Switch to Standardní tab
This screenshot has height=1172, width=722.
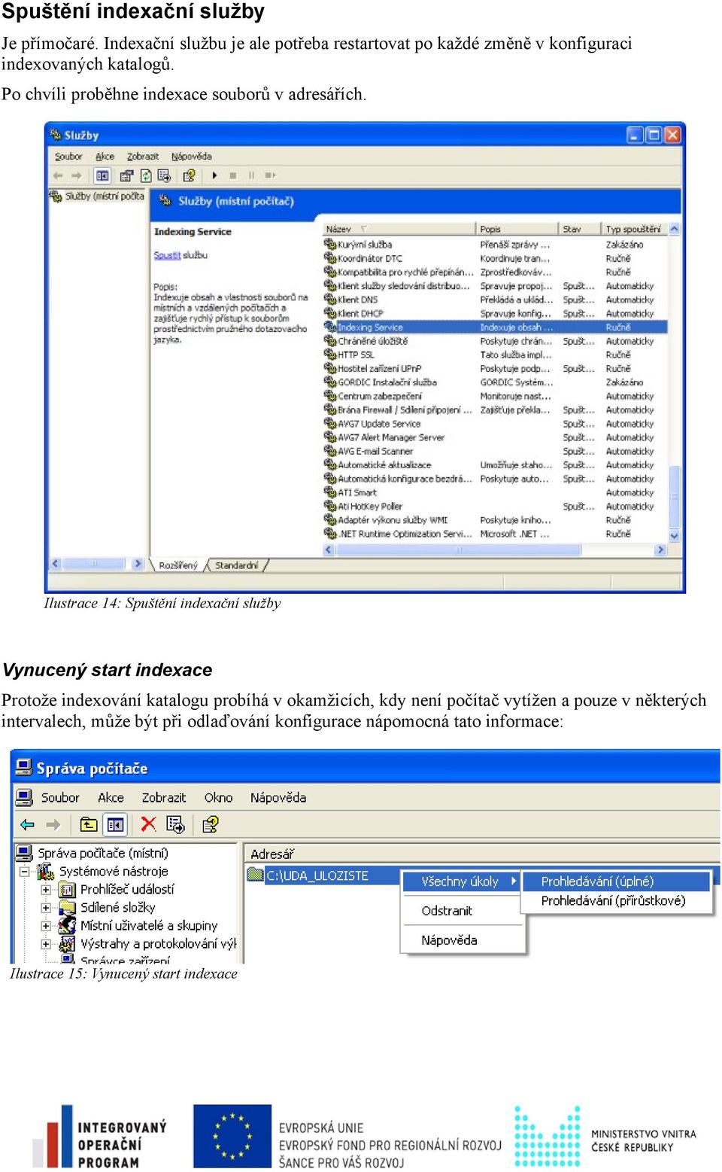click(236, 565)
